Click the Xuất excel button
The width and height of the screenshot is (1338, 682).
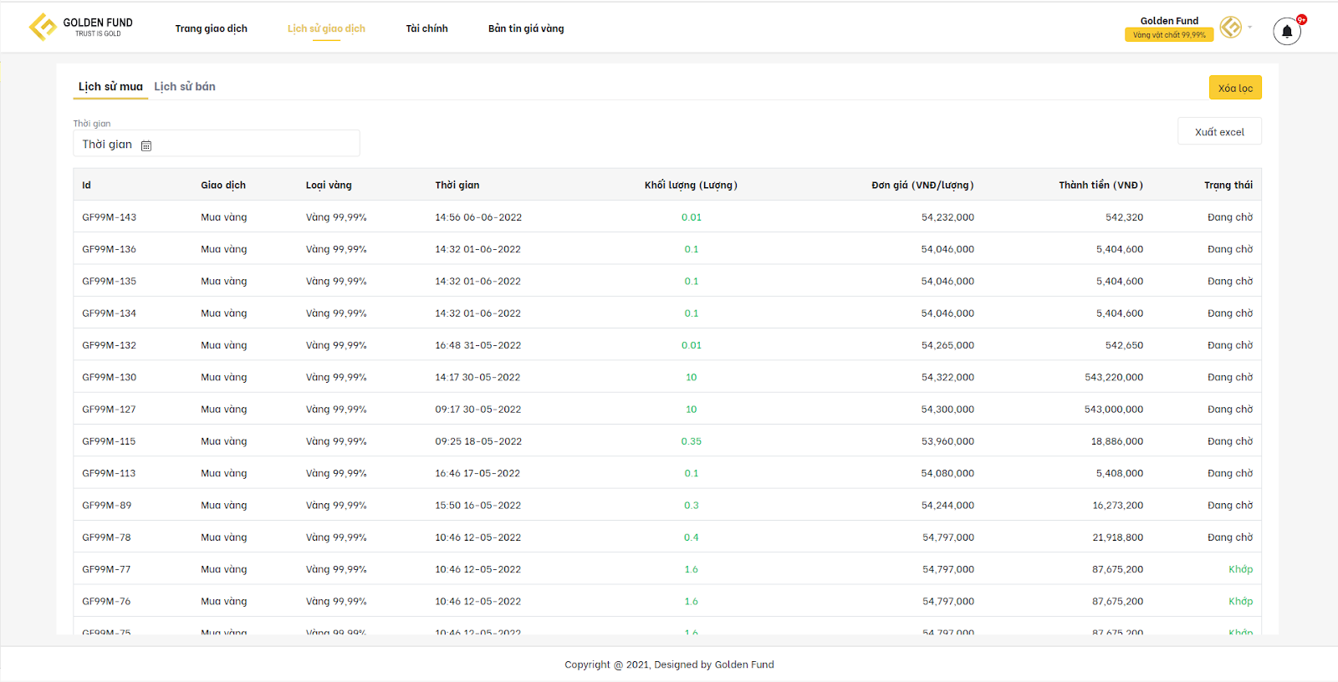(x=1219, y=131)
